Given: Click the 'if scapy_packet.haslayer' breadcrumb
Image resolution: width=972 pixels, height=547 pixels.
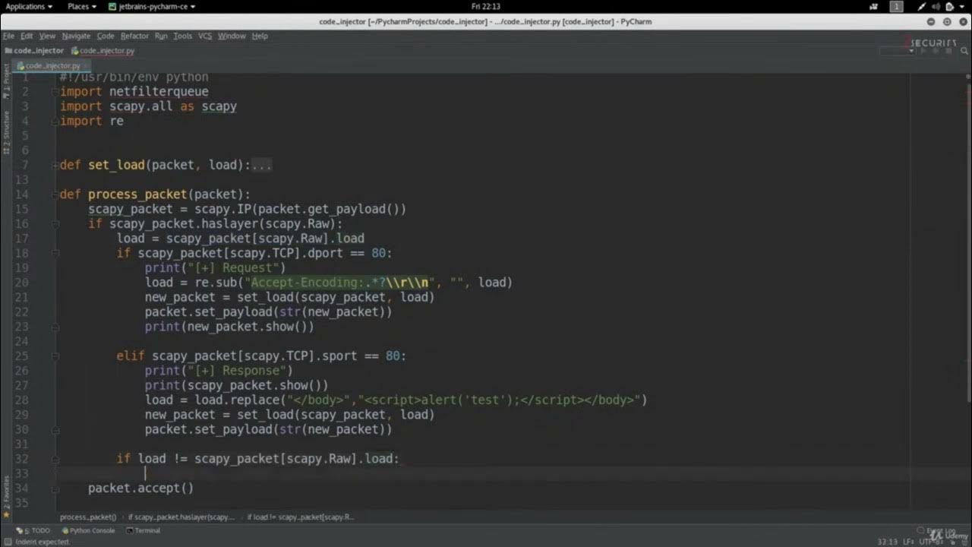Looking at the screenshot, I should click(181, 517).
